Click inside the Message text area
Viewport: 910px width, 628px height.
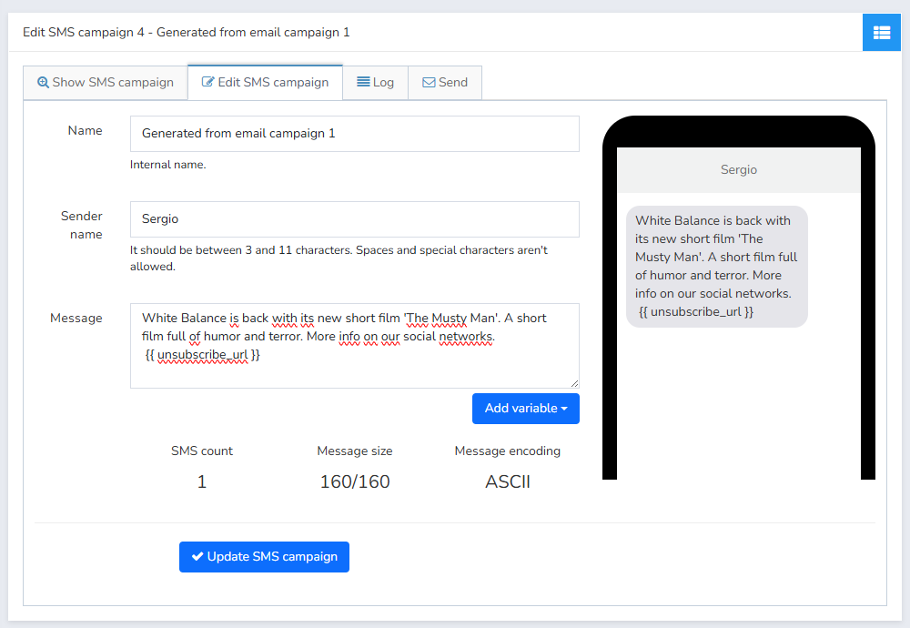click(355, 346)
